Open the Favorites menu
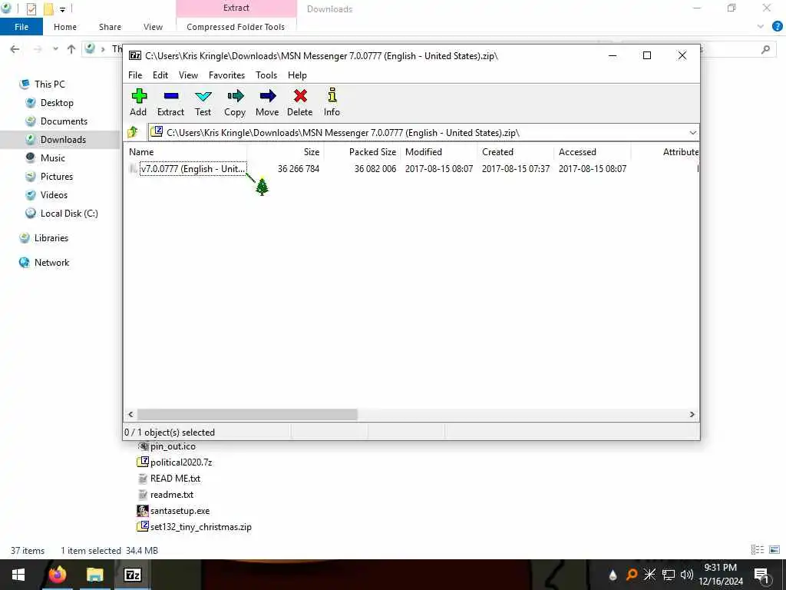This screenshot has width=786, height=590. pos(226,75)
